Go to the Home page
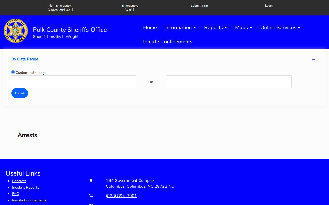Viewport: 329px width, 205px height. pos(150,27)
